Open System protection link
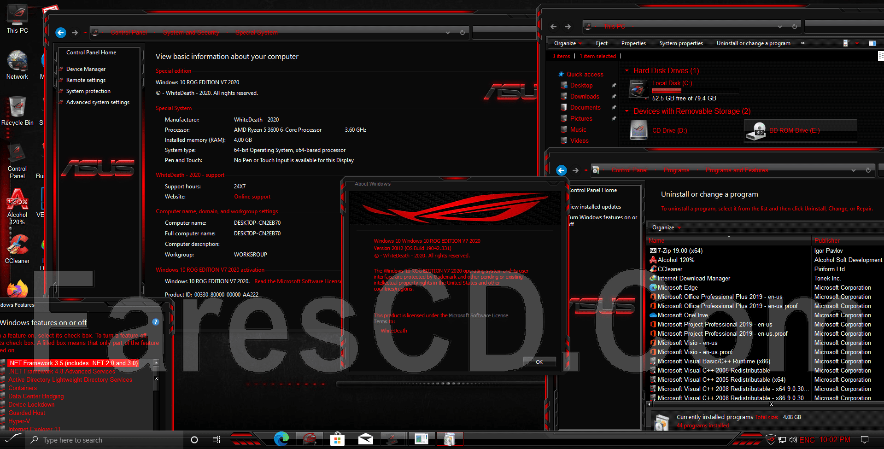This screenshot has width=884, height=449. click(x=88, y=91)
